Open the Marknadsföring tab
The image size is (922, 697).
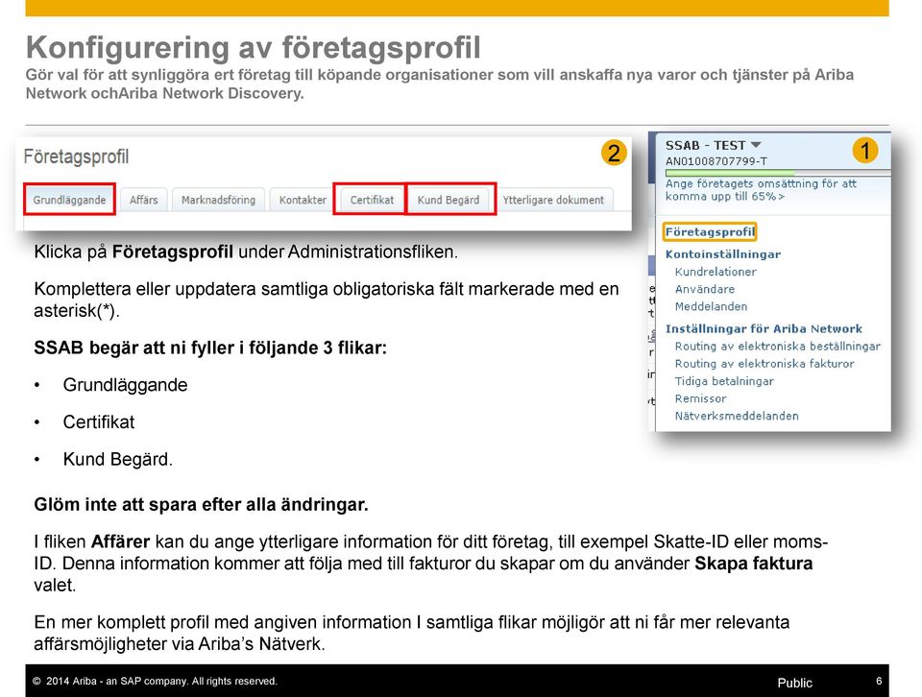[x=218, y=200]
